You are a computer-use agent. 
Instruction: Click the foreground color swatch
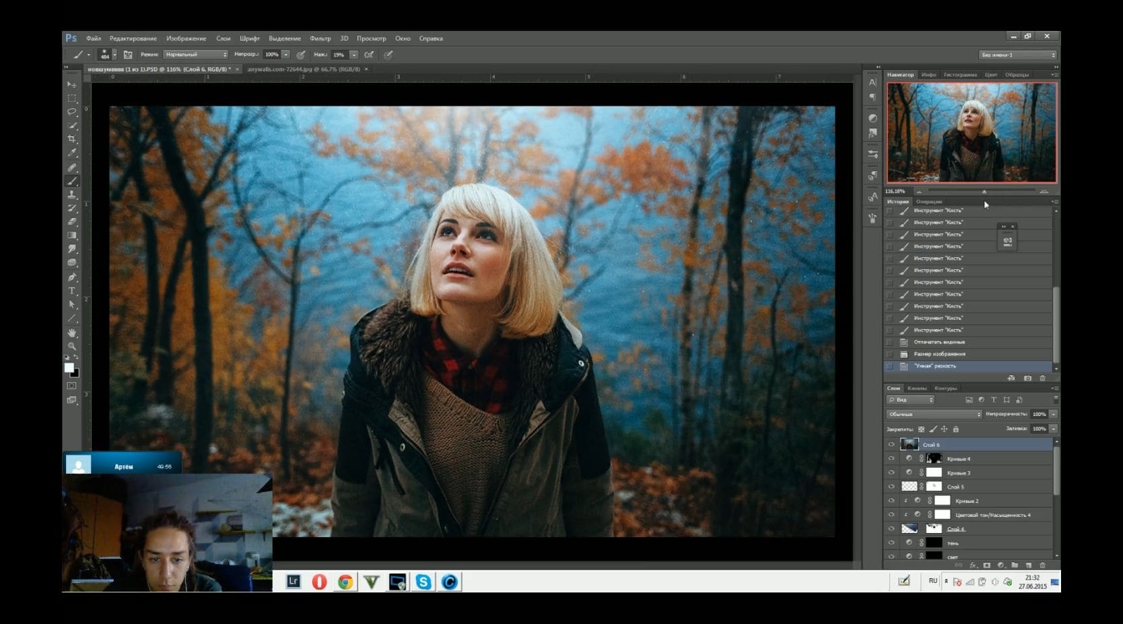pyautogui.click(x=69, y=368)
